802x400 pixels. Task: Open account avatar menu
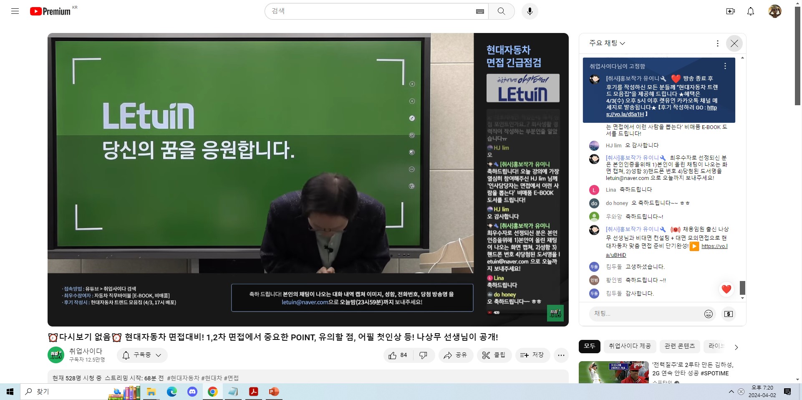775,11
